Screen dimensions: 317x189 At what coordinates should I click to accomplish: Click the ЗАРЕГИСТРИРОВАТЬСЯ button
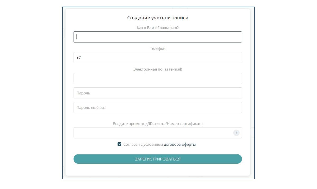pyautogui.click(x=158, y=159)
